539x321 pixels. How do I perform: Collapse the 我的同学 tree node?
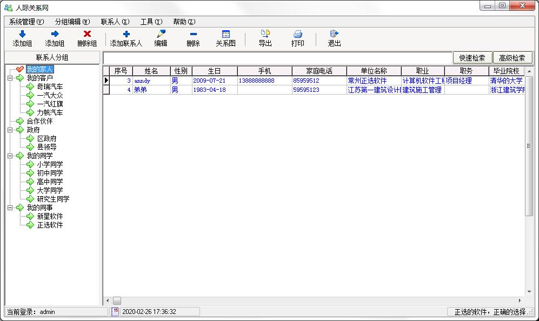click(10, 156)
